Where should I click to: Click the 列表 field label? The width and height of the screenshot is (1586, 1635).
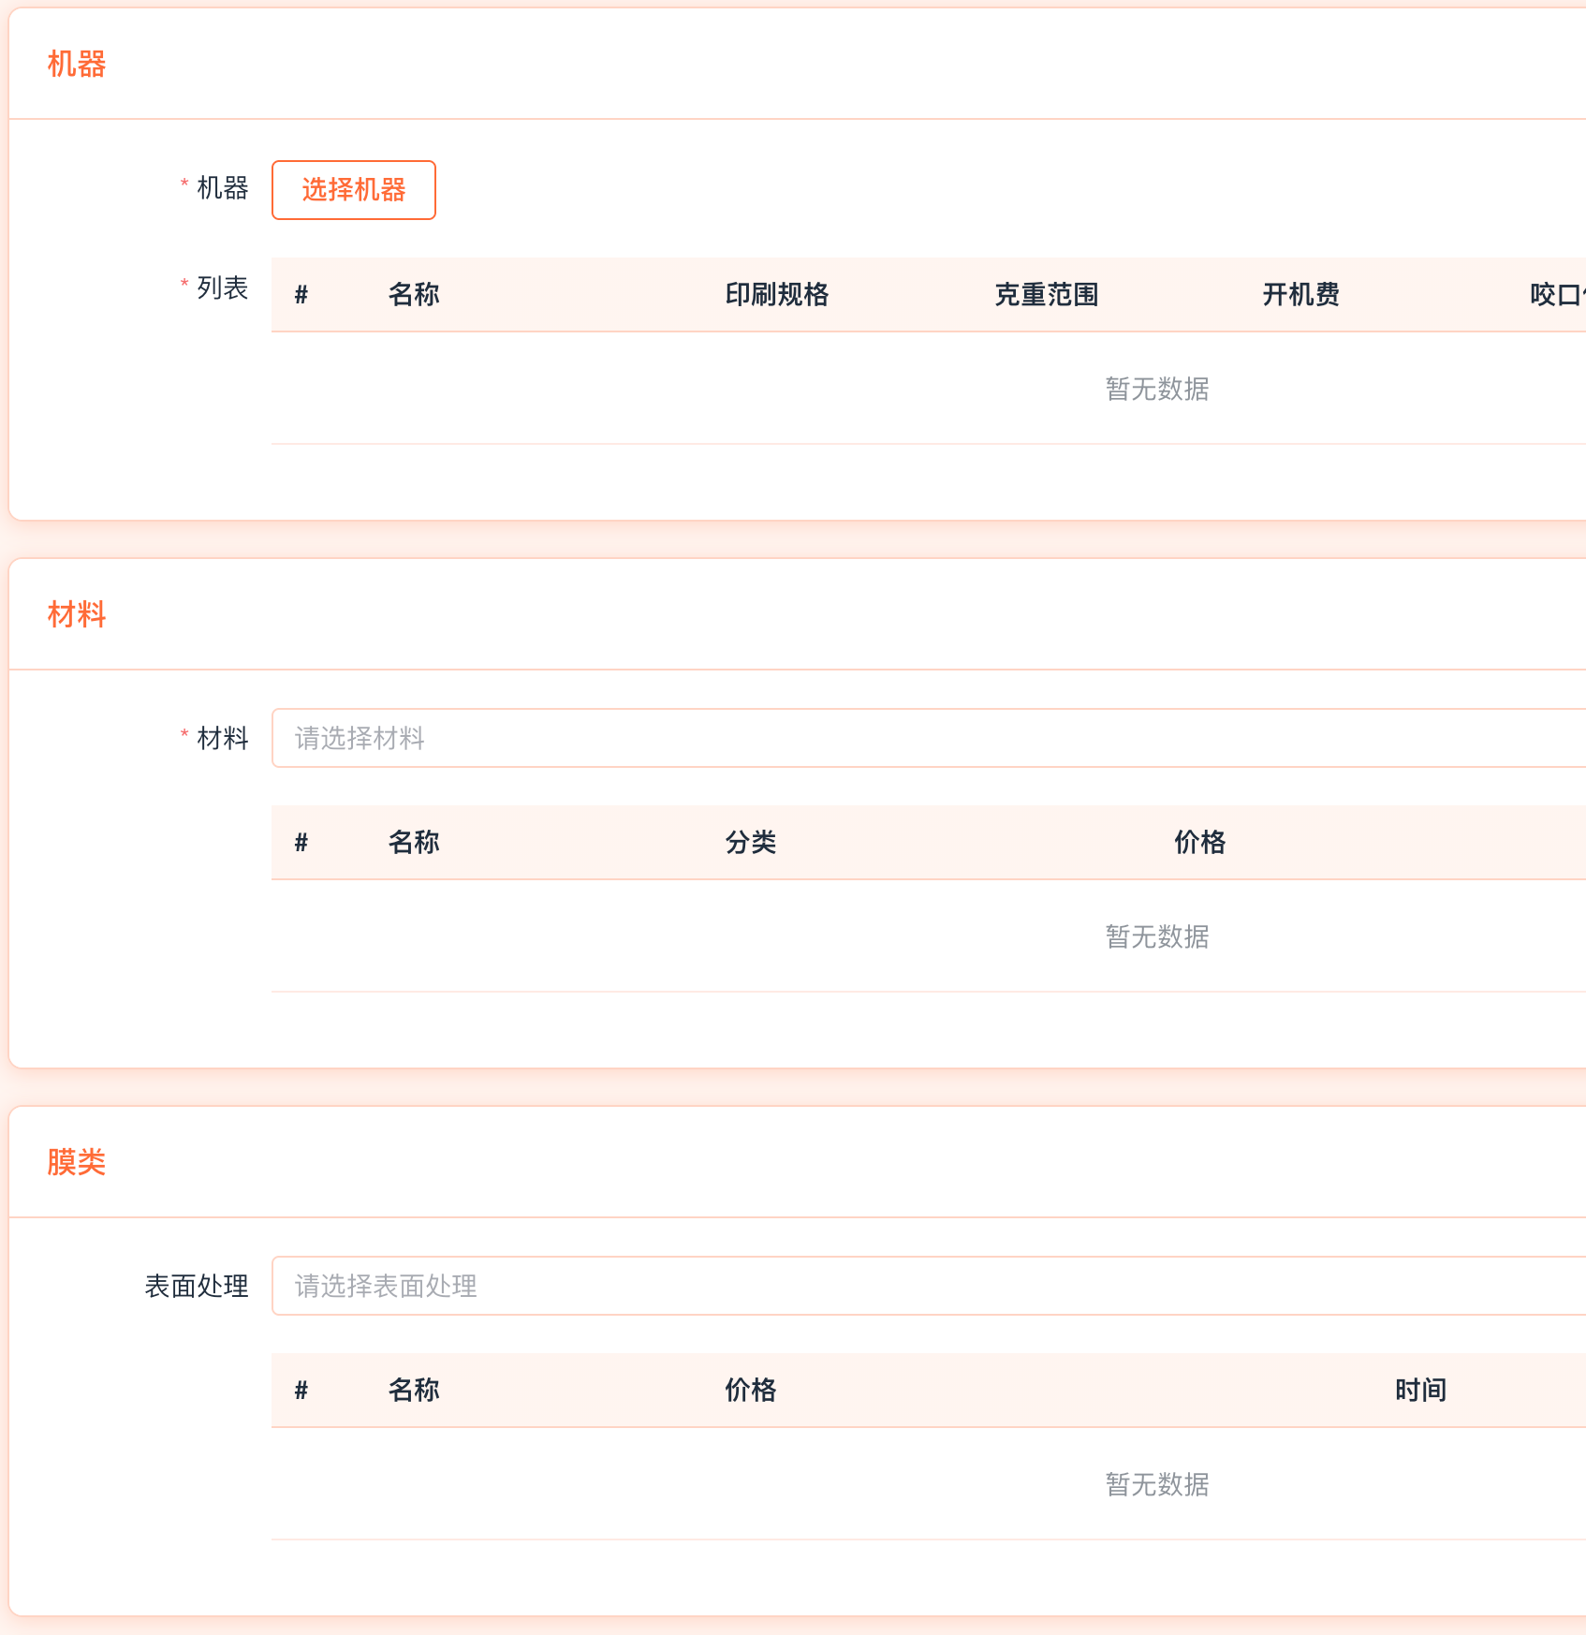pyautogui.click(x=222, y=287)
